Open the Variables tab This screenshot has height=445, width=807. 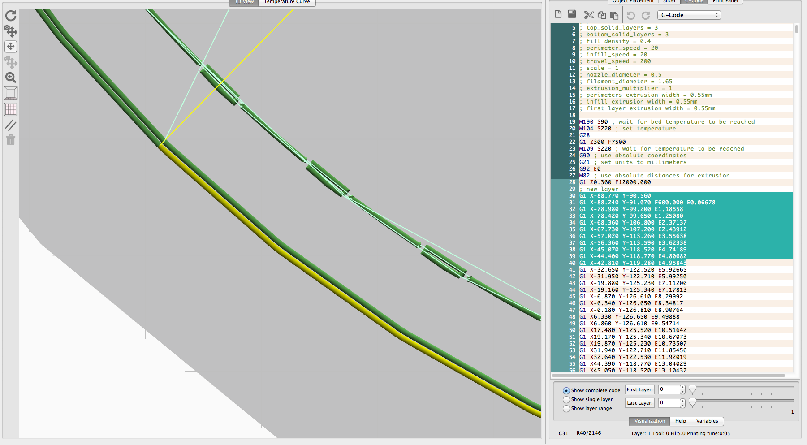click(x=707, y=421)
